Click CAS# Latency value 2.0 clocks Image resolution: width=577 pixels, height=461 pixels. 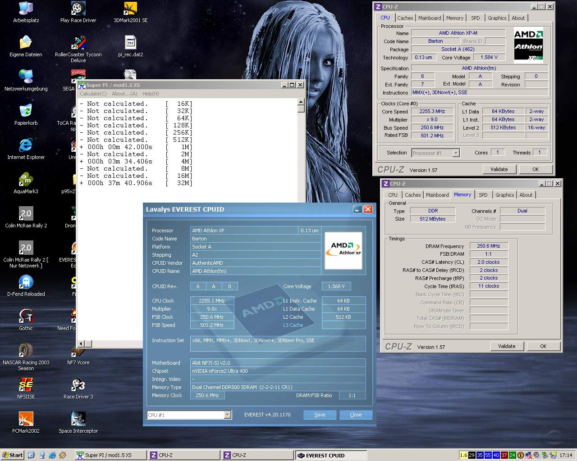[489, 262]
